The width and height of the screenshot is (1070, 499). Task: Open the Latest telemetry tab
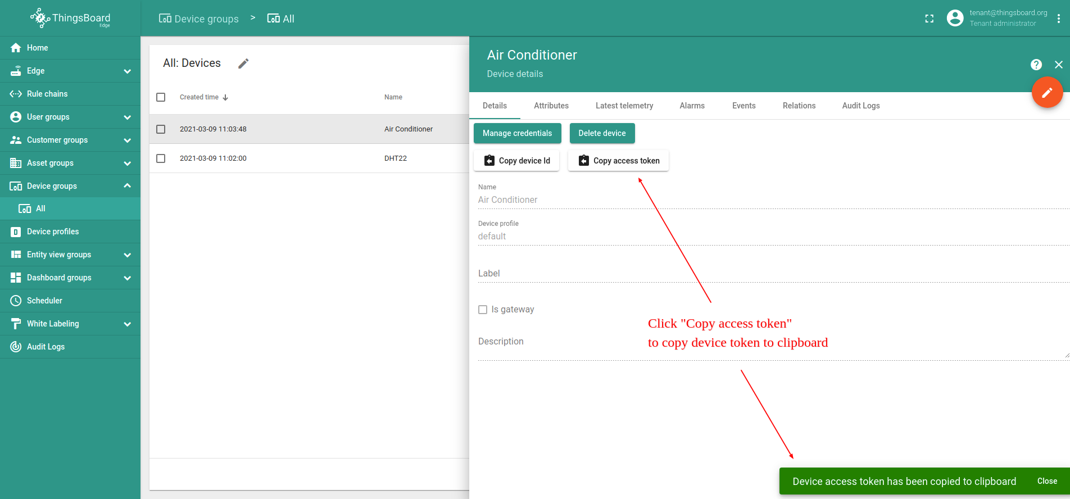[624, 106]
